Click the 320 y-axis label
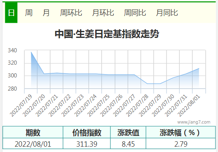The image size is (218, 152). [x=12, y=63]
